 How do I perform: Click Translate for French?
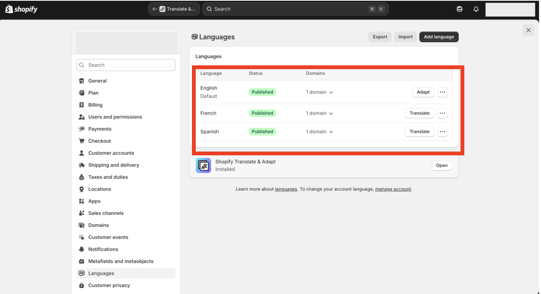click(x=420, y=113)
